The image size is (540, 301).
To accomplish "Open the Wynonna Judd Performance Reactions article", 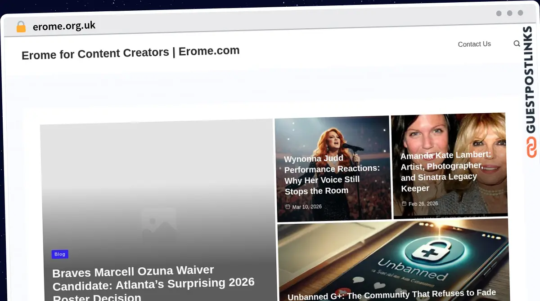I will point(332,175).
